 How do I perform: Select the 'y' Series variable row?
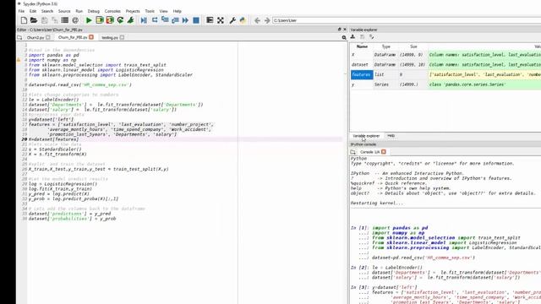(445, 84)
